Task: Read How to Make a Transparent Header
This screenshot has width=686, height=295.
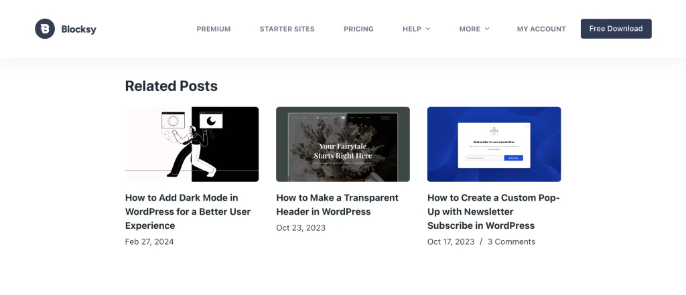Action: tap(338, 205)
